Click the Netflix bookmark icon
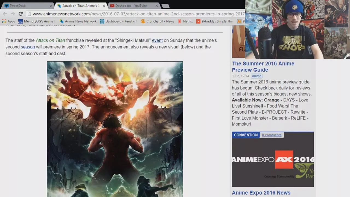The height and width of the screenshot is (197, 350). click(x=180, y=21)
